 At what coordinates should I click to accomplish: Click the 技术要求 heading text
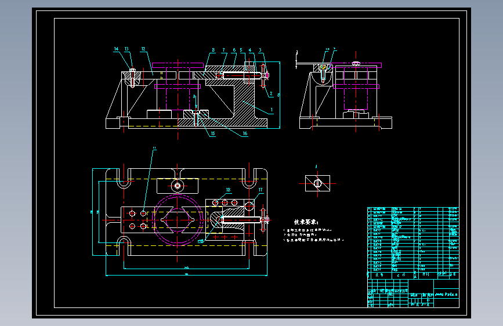(306, 222)
